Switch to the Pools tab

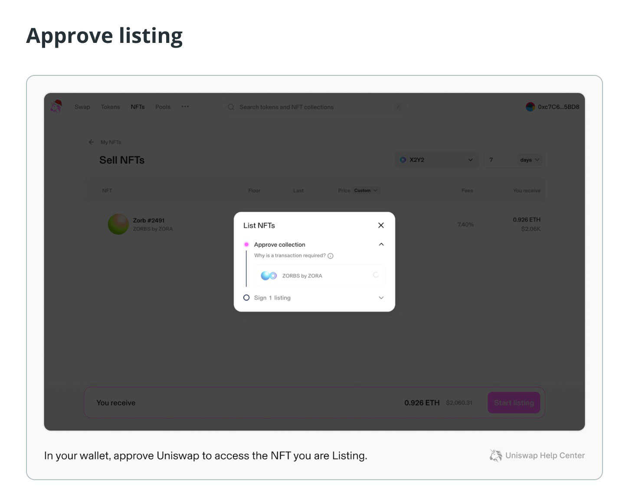coord(163,107)
